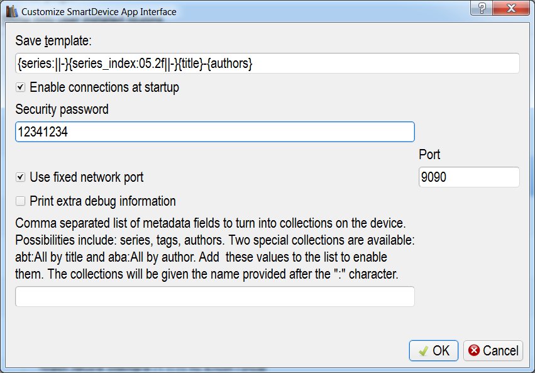Click the "Use fixed network port" label text
The width and height of the screenshot is (535, 373).
pyautogui.click(x=87, y=177)
